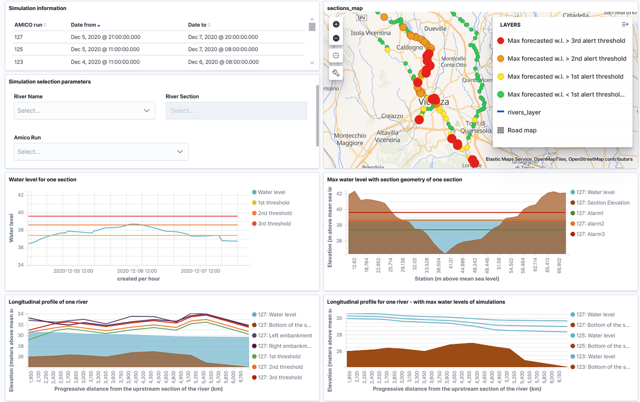The width and height of the screenshot is (640, 402).
Task: Toggle 127: Right embankment legend item
Action: pos(282,346)
